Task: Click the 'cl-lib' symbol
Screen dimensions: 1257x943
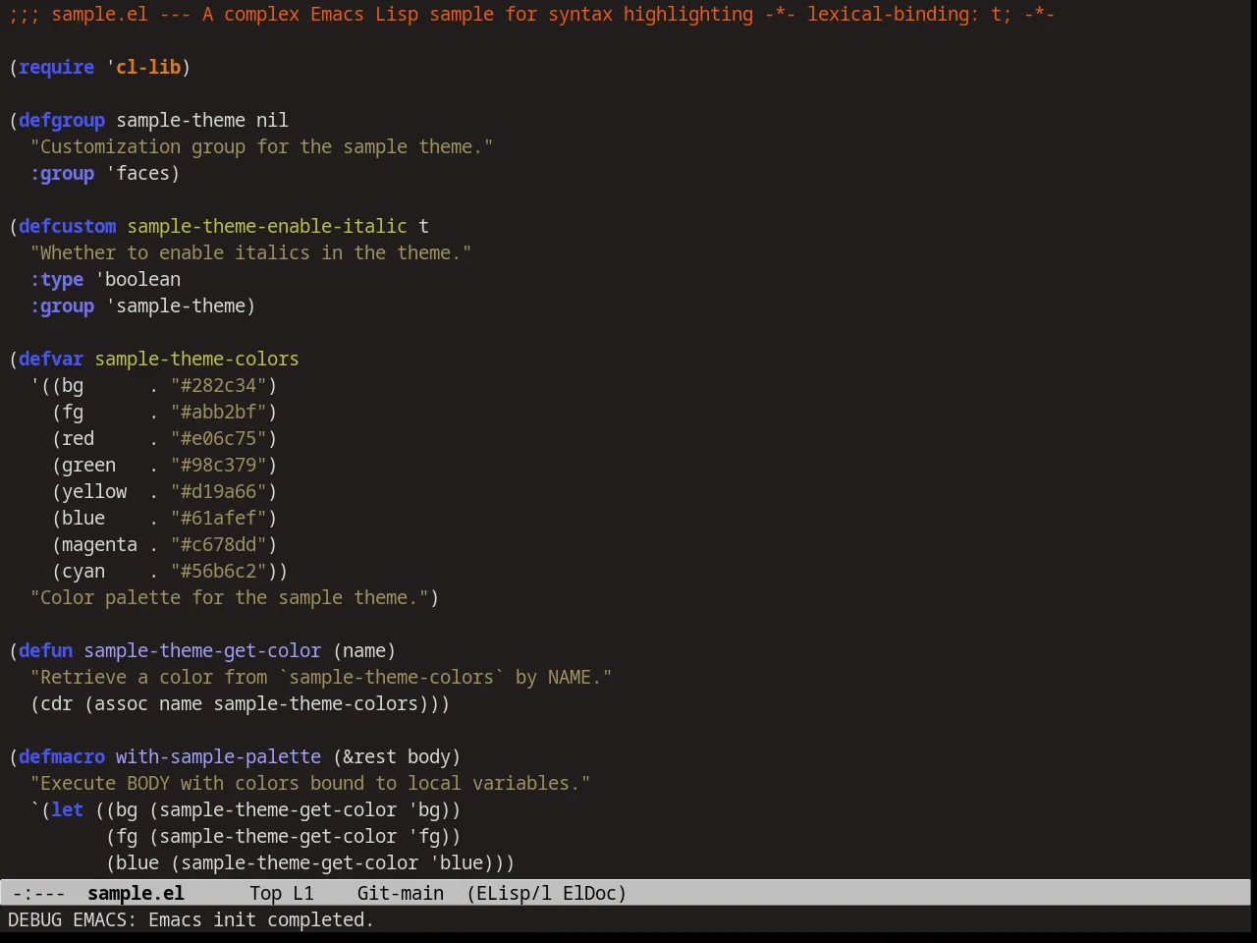Action: pyautogui.click(x=148, y=67)
